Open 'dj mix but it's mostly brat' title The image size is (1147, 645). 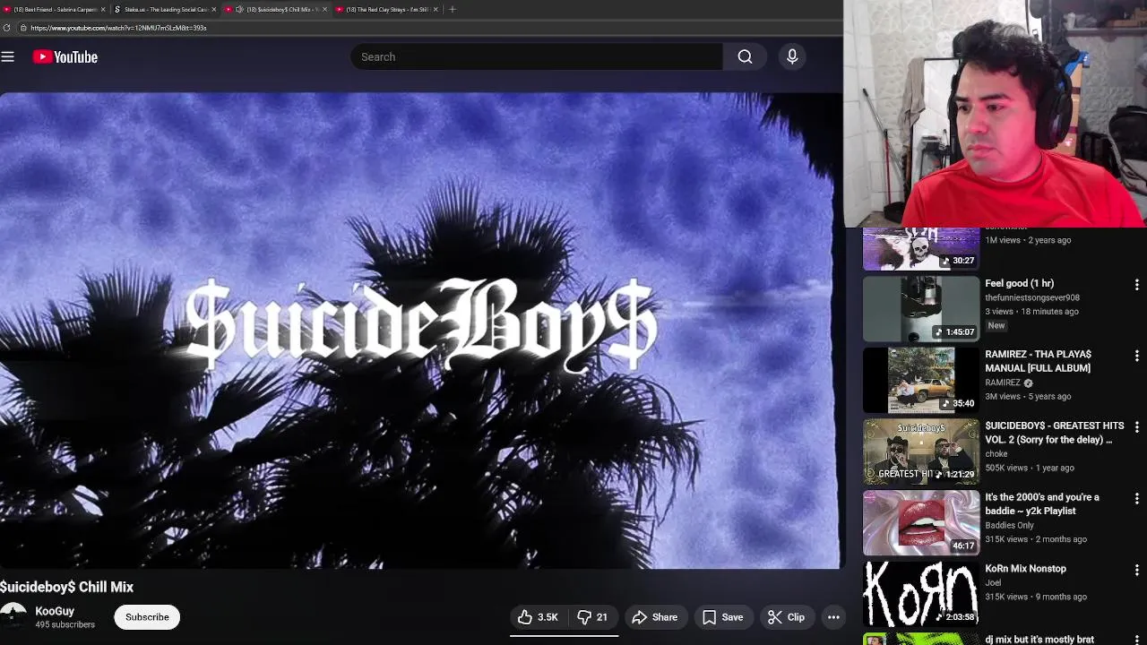tap(1039, 640)
